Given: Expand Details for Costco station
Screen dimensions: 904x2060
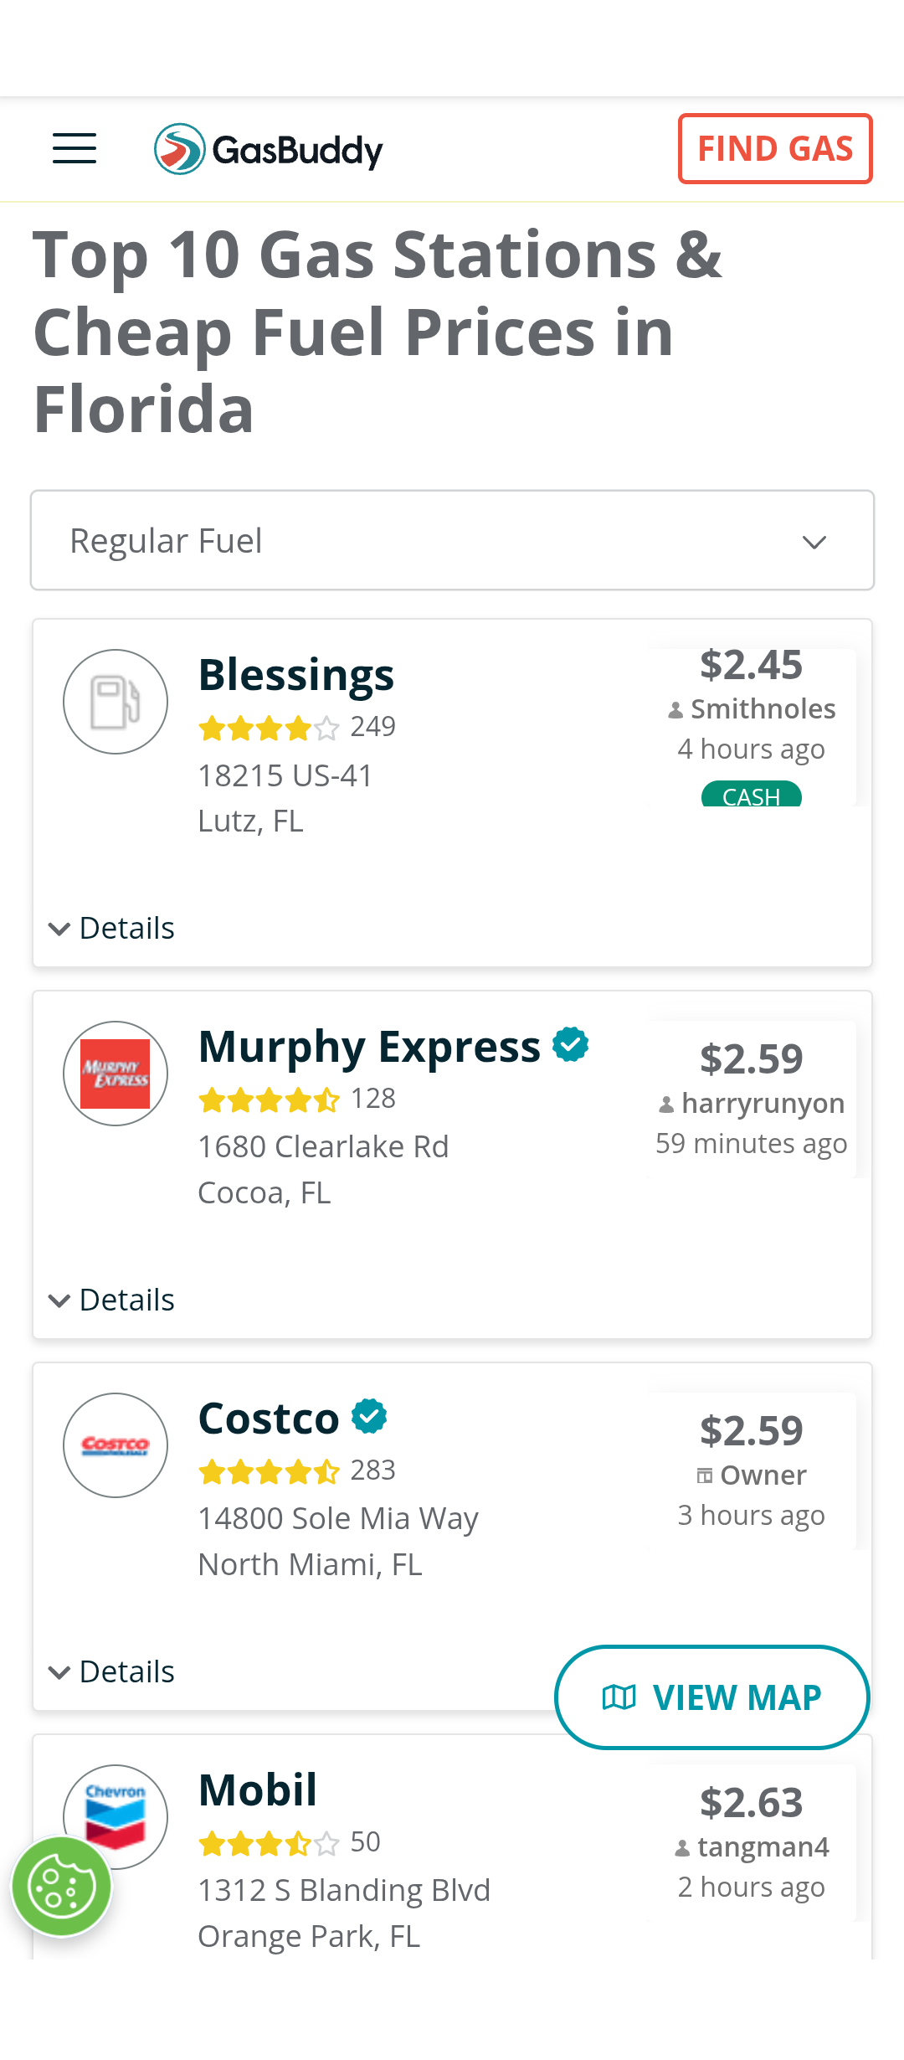Looking at the screenshot, I should [x=112, y=1671].
